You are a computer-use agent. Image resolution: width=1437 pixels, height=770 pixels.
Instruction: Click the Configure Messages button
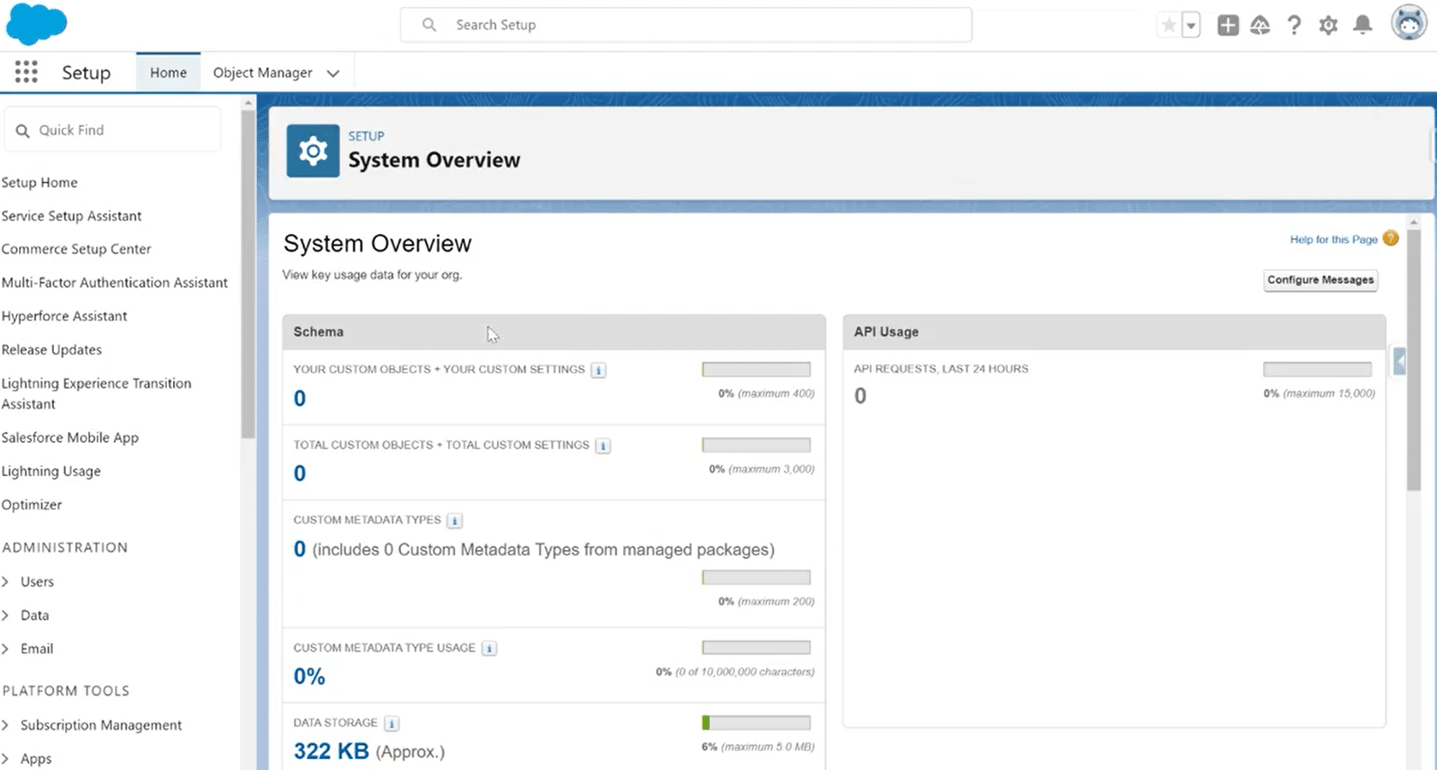(1320, 280)
